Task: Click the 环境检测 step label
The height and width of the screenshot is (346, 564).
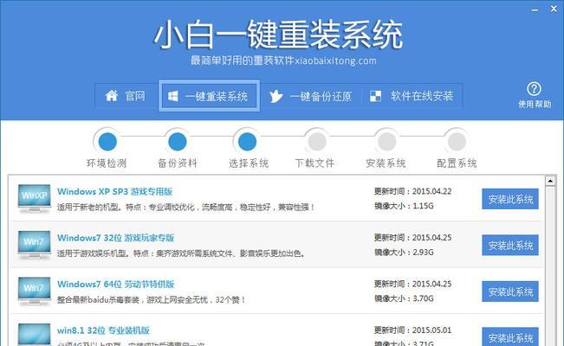Action: [107, 163]
